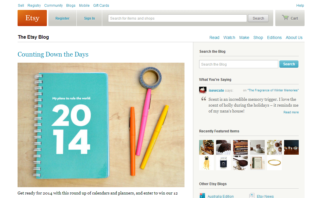Open the shopping cart icon
The height and width of the screenshot is (198, 316).
285,18
